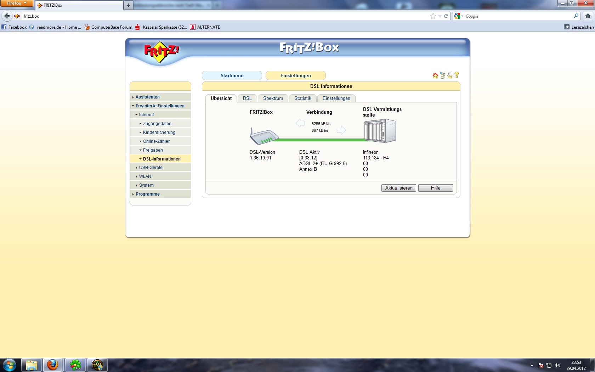Open the HoN game taskbar icon
Screen dimensions: 595x372
click(x=97, y=365)
